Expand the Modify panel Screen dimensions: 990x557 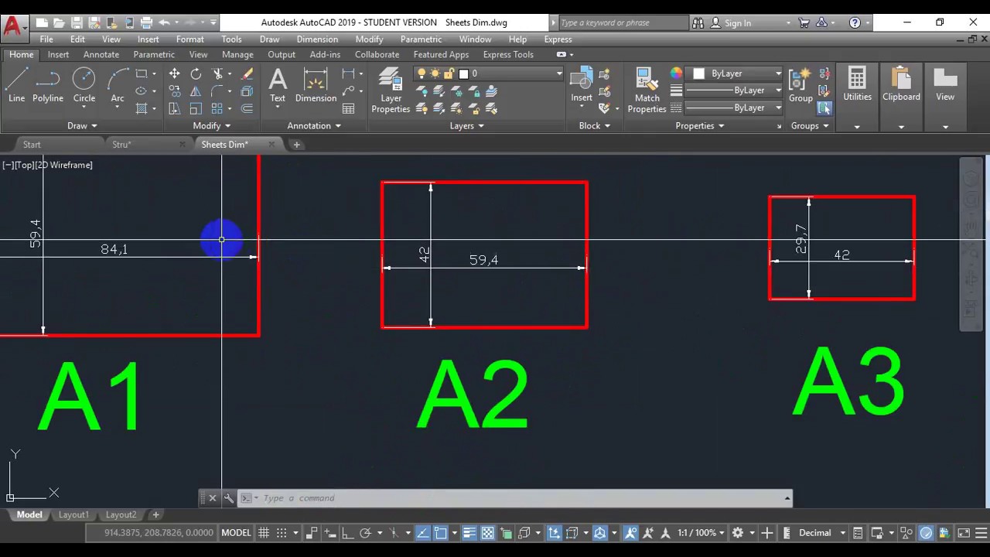click(211, 125)
